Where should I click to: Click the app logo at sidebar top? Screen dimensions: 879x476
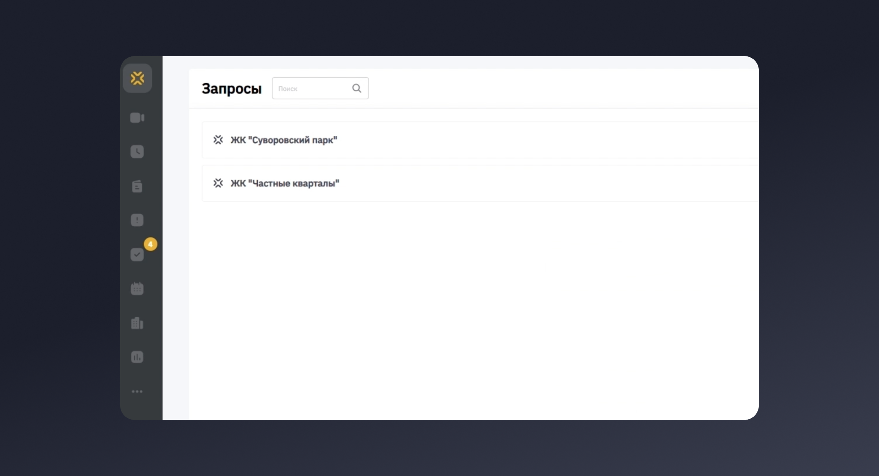click(x=137, y=78)
